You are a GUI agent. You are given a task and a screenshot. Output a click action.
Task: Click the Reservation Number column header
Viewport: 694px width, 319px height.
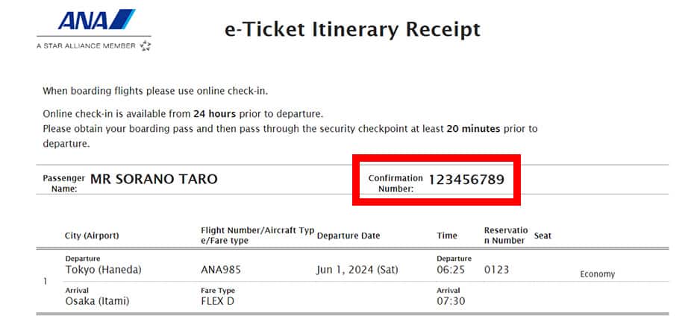point(506,236)
